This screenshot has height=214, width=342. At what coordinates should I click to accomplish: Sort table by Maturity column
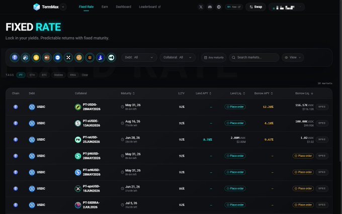[128, 94]
